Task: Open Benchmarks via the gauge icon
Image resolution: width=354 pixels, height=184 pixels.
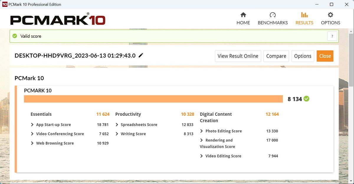Action: (x=273, y=15)
